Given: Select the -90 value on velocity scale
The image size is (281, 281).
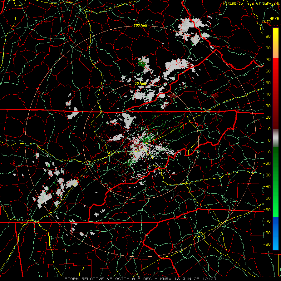Looking at the screenshot, I should [x=267, y=244].
